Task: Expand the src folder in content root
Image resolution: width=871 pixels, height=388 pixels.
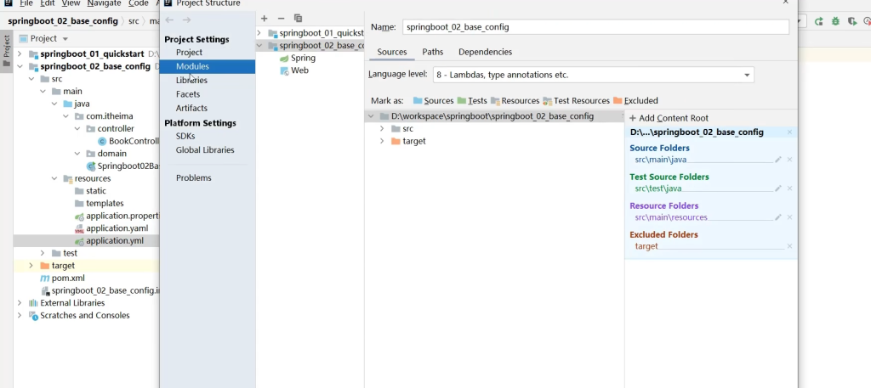Action: [x=383, y=129]
